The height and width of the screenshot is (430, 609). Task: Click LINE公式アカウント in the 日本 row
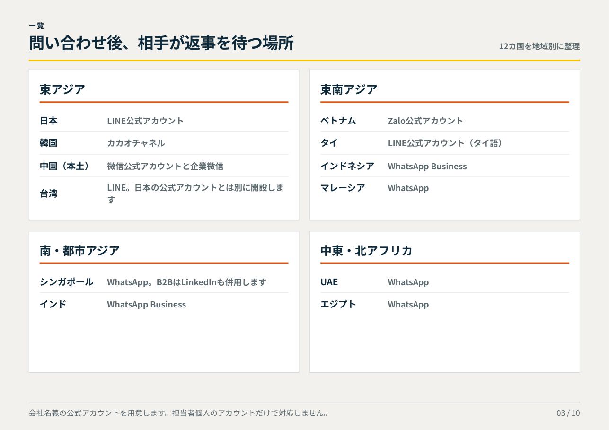(145, 121)
